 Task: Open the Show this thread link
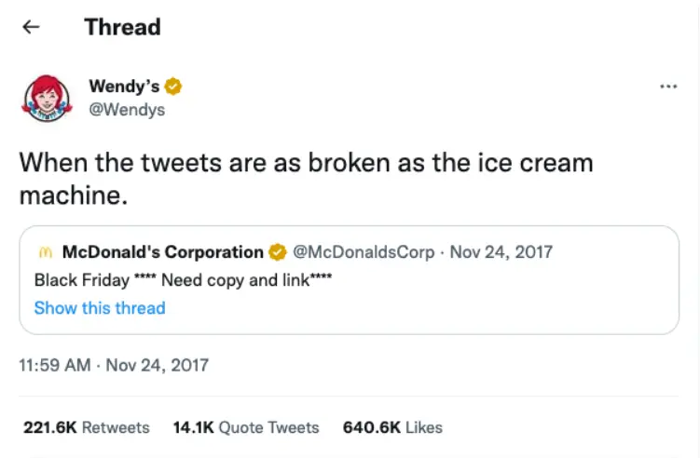pos(100,308)
